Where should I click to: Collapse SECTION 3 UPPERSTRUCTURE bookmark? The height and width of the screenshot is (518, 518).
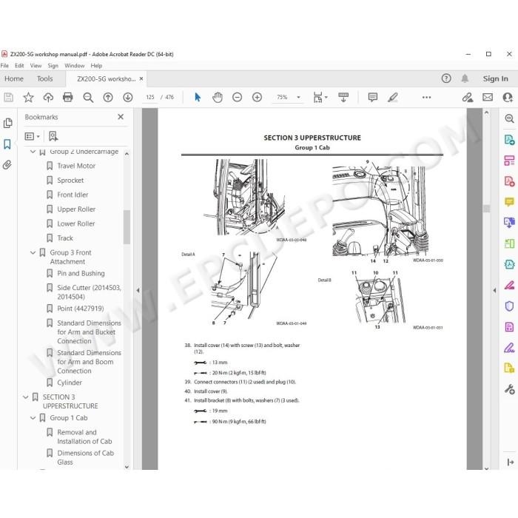click(25, 397)
